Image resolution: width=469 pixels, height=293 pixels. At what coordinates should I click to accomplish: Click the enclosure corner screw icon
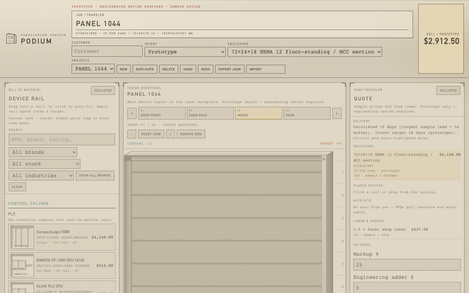point(324,159)
